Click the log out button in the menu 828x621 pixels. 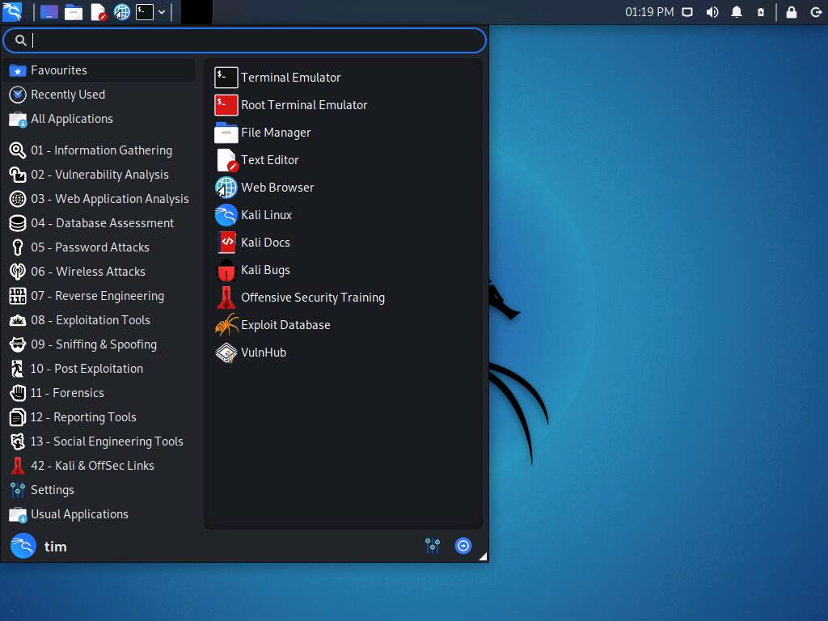[x=463, y=546]
